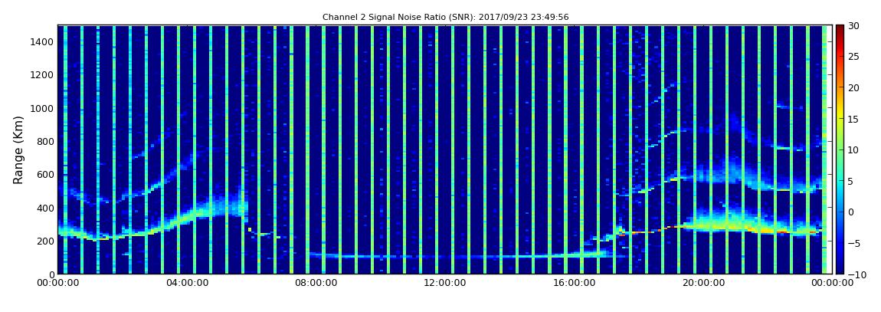Click the leftmost x-axis label 00:00:00

tap(57, 283)
